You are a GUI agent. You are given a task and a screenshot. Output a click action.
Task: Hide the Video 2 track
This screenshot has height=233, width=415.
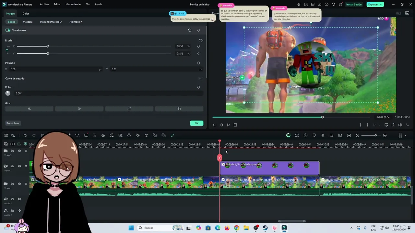pyautogui.click(x=26, y=166)
